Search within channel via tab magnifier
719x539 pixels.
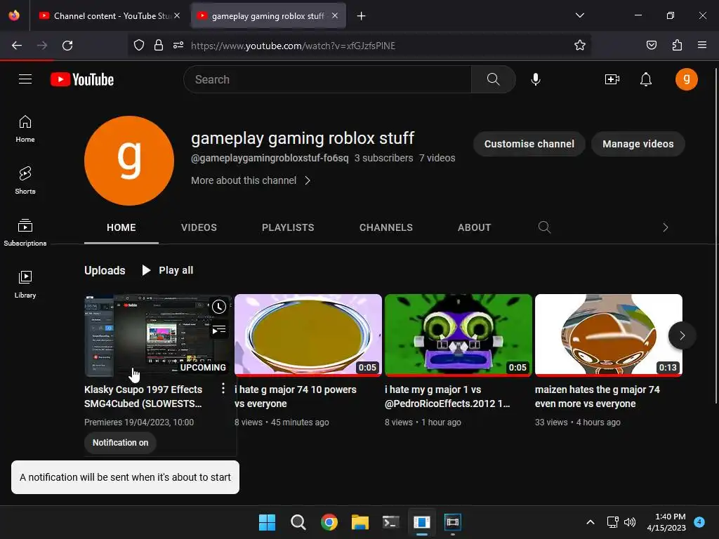[x=544, y=227]
